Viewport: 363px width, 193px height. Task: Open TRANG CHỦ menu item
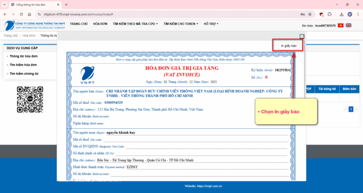(x=79, y=24)
